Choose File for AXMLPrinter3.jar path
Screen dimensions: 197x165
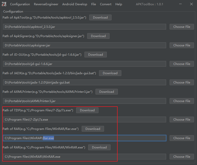click(x=182, y=101)
